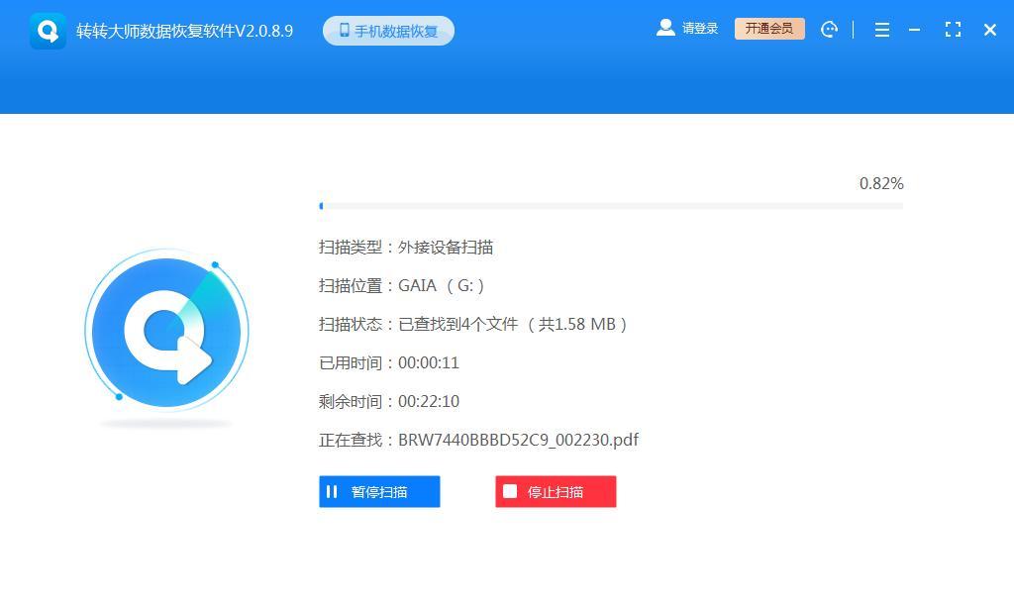Click the scan progress bar
Screen dimensions: 1014x608
pyautogui.click(x=611, y=206)
